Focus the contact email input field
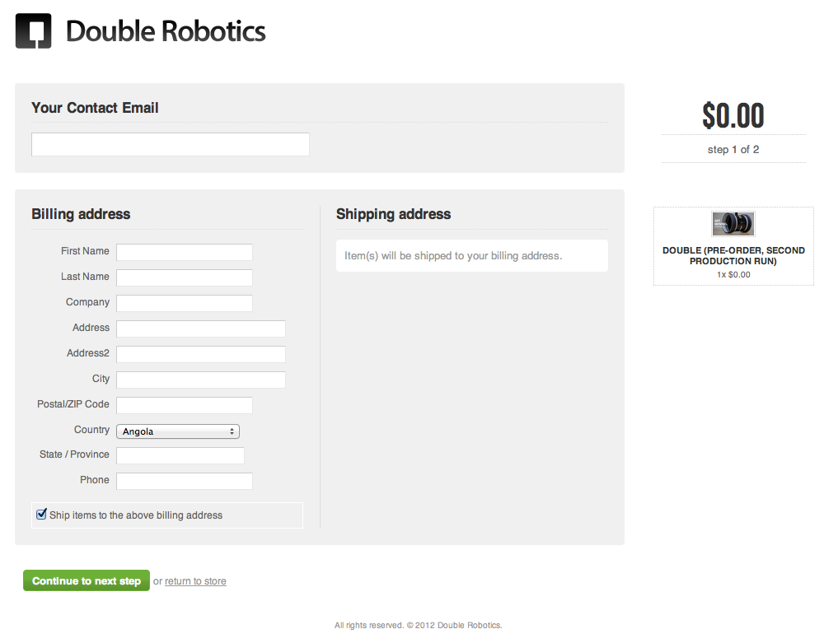The height and width of the screenshot is (643, 838). point(170,144)
